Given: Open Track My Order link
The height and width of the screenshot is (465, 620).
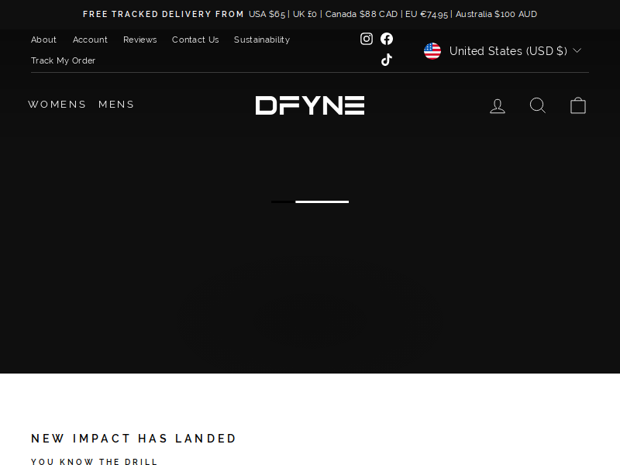Looking at the screenshot, I should [64, 60].
